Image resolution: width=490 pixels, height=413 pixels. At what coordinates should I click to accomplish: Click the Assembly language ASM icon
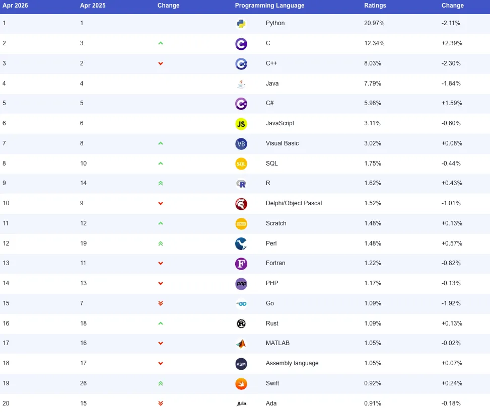click(x=241, y=364)
